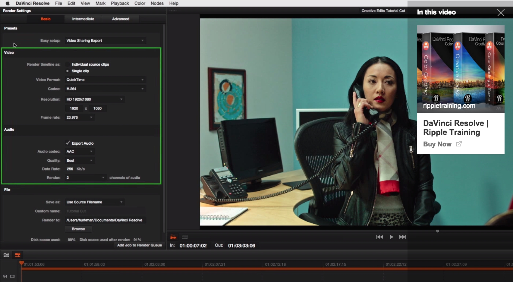Click the DaVinci Resolve Ripple Training title
Viewport: 513px width, 282px height.
click(456, 128)
